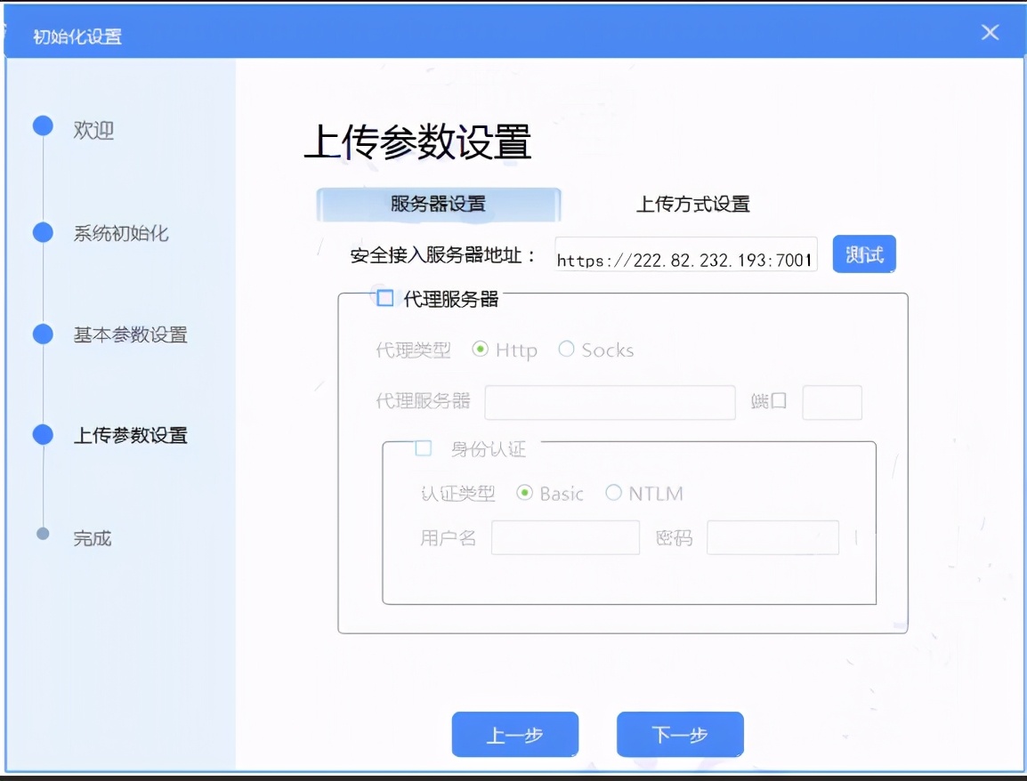Screen dimensions: 1027x781
Task: Switch to the 服务器设置 tab
Action: [x=437, y=204]
